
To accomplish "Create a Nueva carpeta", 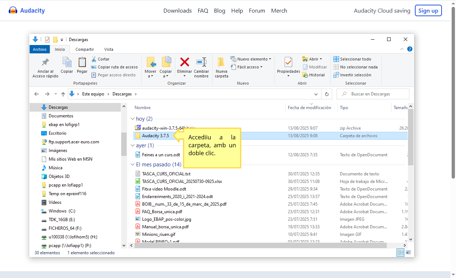I will pos(221,68).
